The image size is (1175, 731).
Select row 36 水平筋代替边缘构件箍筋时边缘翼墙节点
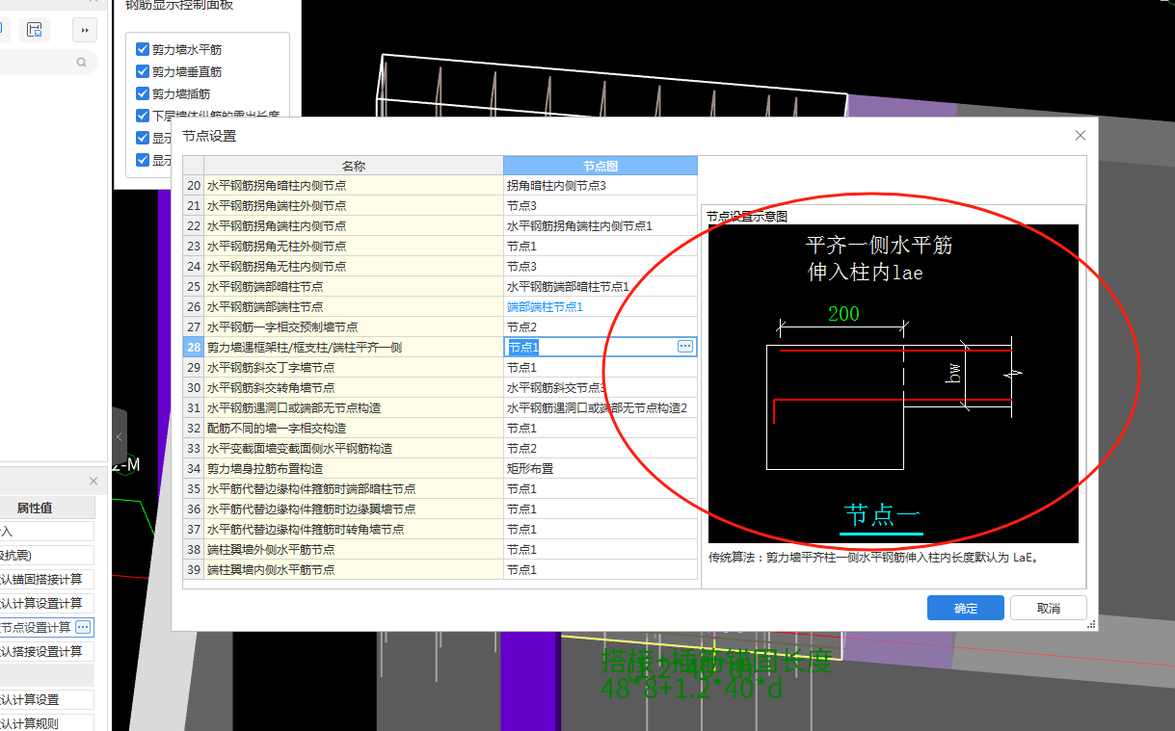(354, 509)
